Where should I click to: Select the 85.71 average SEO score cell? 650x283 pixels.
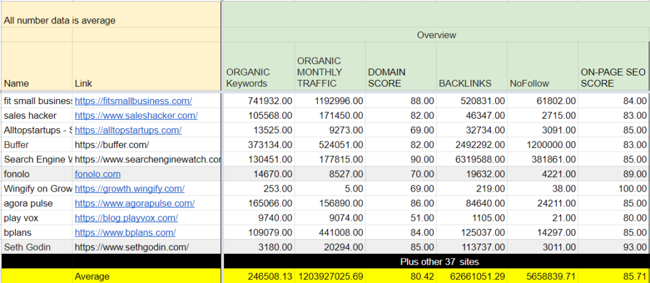click(x=614, y=277)
